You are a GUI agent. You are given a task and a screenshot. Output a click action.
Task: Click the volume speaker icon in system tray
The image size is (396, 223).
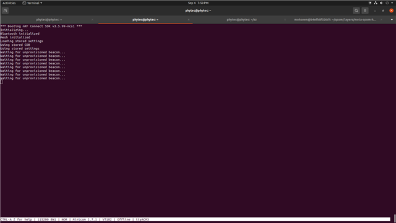click(381, 3)
